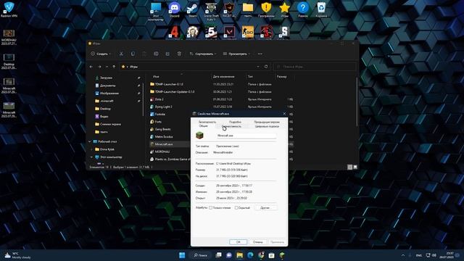Select the TDMP-Launcher-0.1.0 folder row
This screenshot has width=464, height=261.
tap(221, 84)
